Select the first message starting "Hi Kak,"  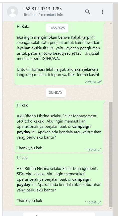tap(59, 53)
